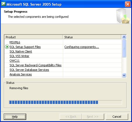Click the blue installation progress bar

pyautogui.click(x=65, y=102)
